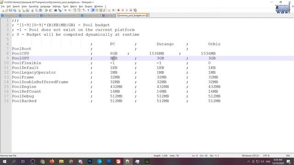This screenshot has height=165, width=294.
Task: Toggle synchronized vertical scrolling icon
Action: coord(74,11)
